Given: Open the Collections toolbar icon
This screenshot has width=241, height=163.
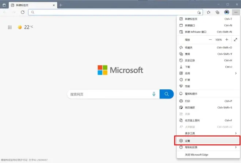Looking at the screenshot, I should pyautogui.click(x=217, y=12).
